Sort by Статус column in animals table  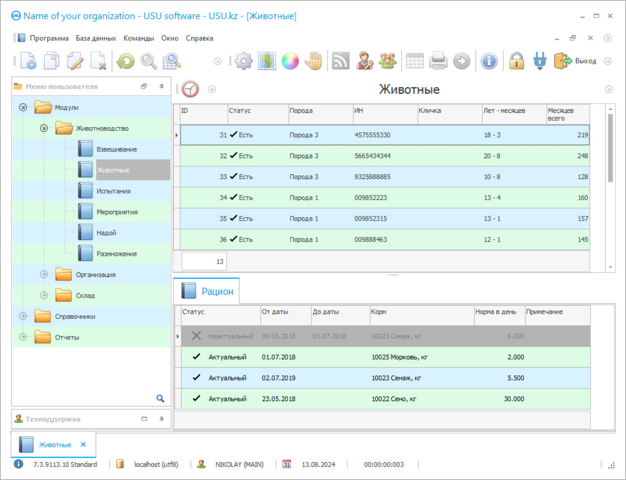(258, 115)
